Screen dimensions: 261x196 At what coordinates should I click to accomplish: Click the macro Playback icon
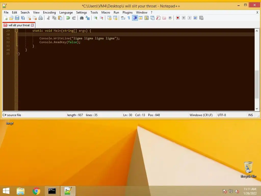pos(189,18)
